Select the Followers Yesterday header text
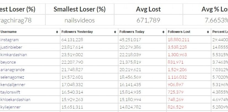Viewport: 228px width, 112px height. (x=77, y=32)
